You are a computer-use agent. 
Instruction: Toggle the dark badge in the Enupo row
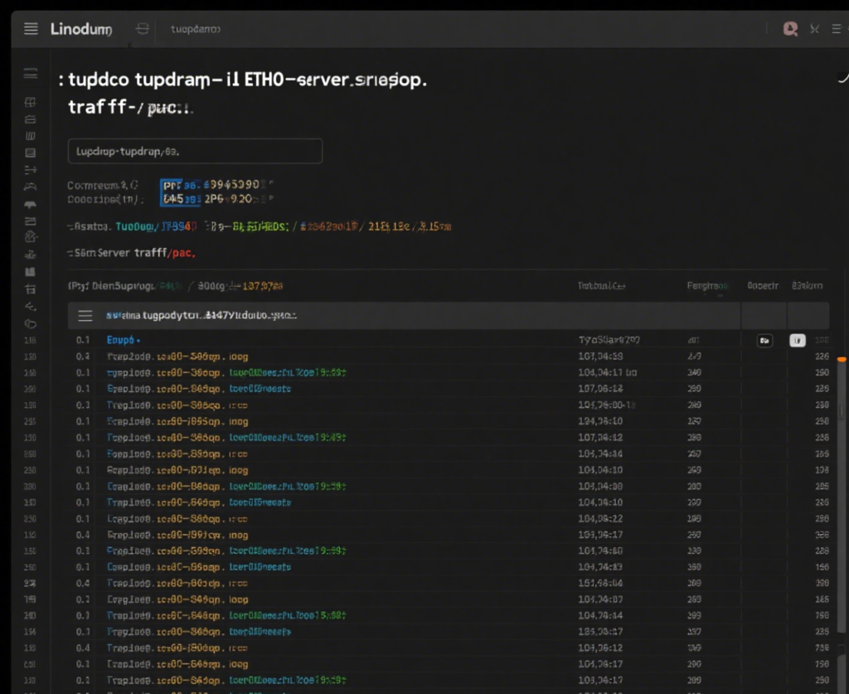764,340
